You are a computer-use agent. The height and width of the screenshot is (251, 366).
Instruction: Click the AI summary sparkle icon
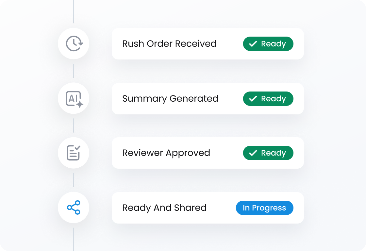tap(74, 99)
